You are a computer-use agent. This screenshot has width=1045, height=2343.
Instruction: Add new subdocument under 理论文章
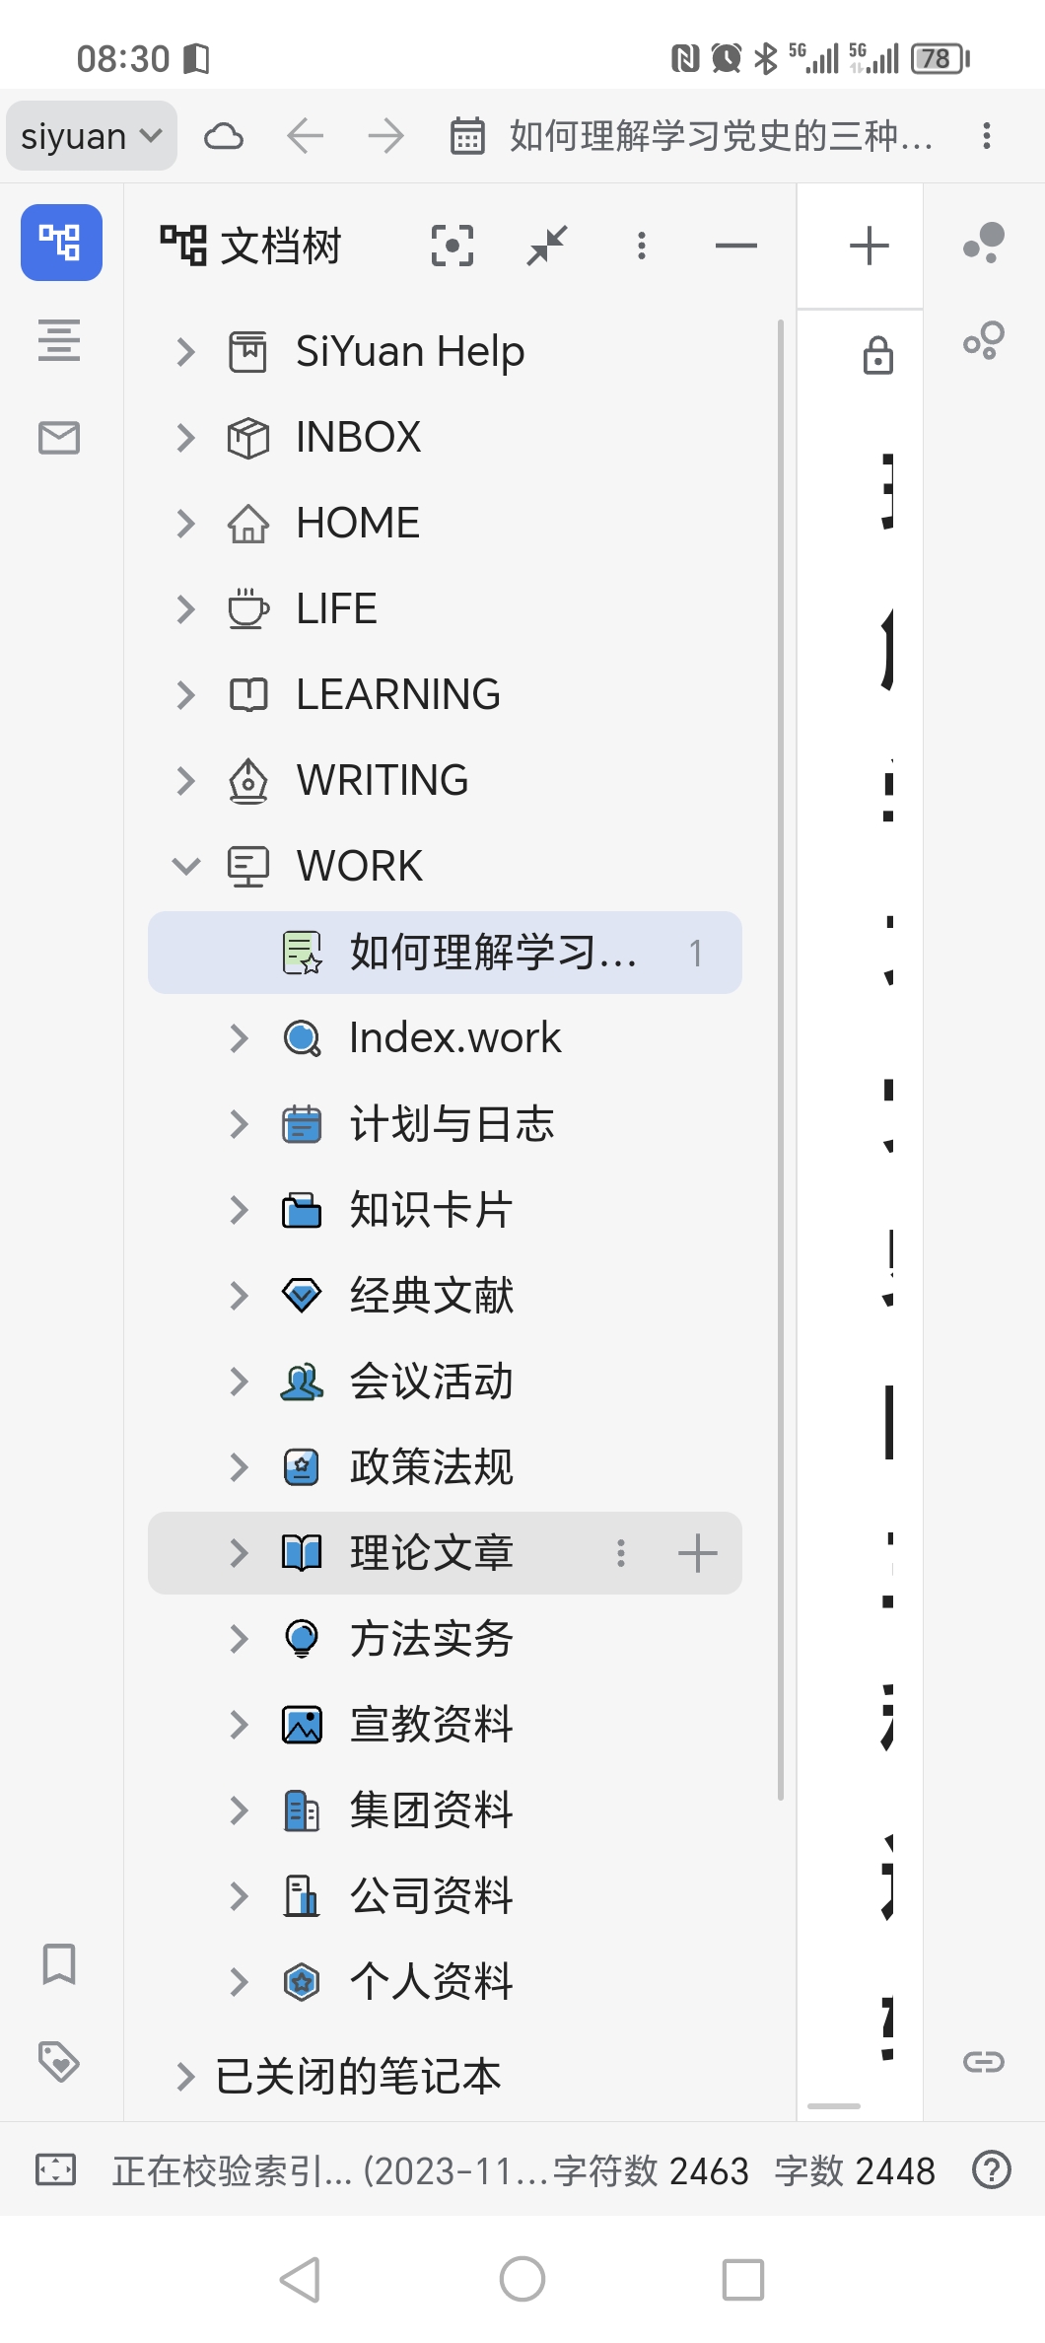[697, 1553]
